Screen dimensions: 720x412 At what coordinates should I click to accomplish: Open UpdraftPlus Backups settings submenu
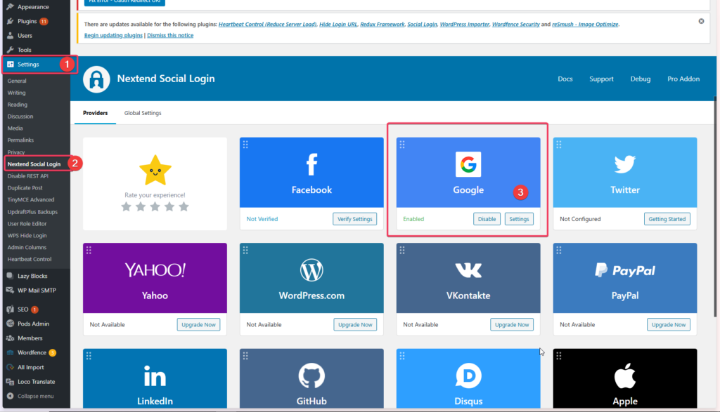click(x=32, y=212)
